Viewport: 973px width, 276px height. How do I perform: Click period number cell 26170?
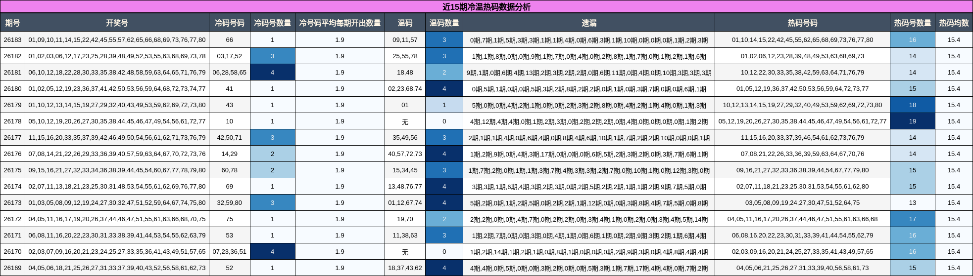click(12, 252)
